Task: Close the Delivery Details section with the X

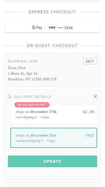Action: pyautogui.click(x=95, y=97)
